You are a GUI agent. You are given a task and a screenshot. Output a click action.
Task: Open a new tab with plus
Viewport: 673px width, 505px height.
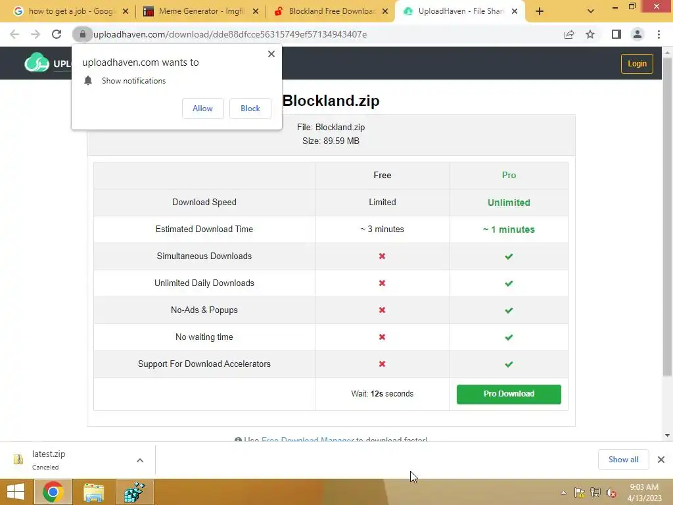pyautogui.click(x=540, y=12)
